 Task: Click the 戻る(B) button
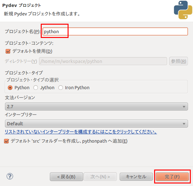(66, 177)
